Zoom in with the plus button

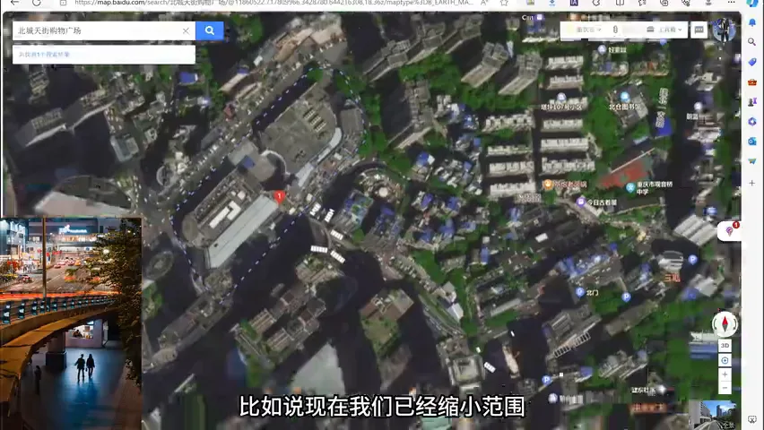tap(725, 374)
